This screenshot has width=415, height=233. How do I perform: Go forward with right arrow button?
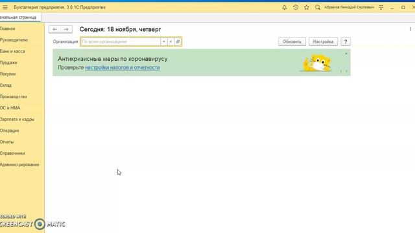coord(66,29)
